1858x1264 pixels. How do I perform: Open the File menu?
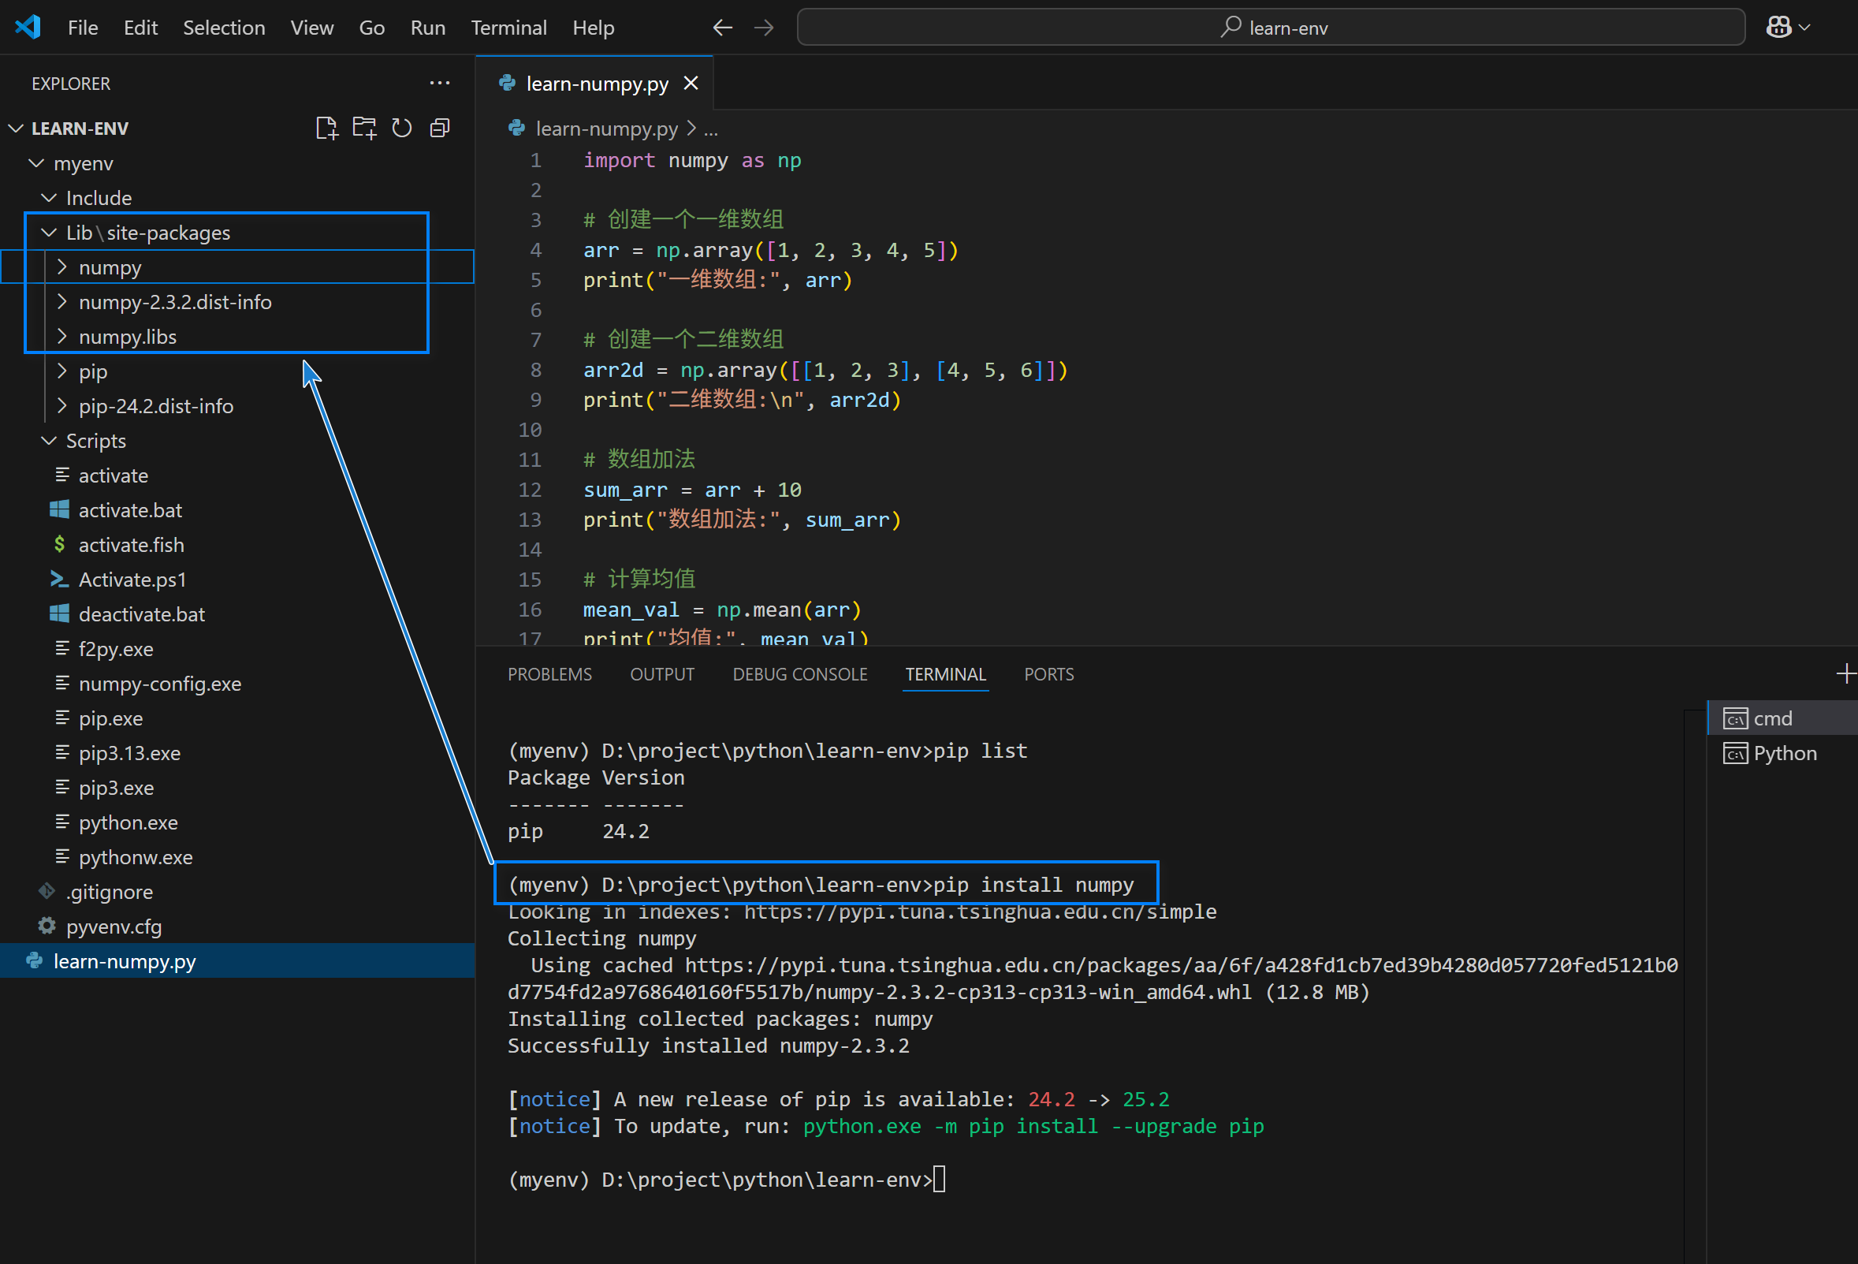coord(82,28)
